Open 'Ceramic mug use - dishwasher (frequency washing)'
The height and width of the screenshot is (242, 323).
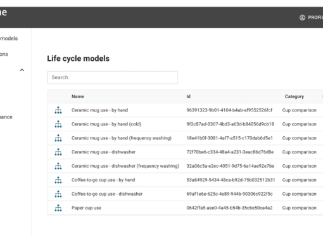(125, 166)
